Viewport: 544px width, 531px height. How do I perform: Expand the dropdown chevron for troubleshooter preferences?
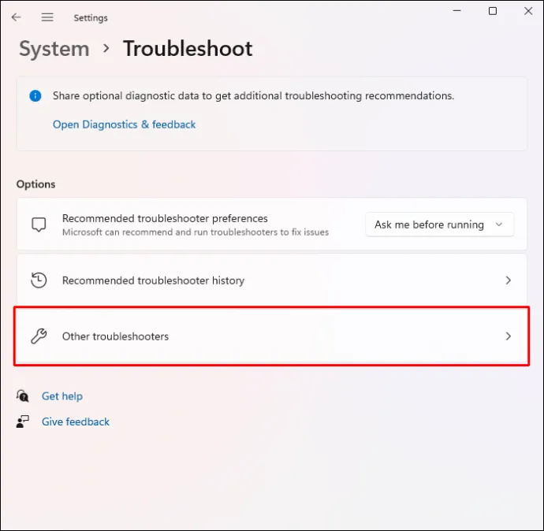[499, 225]
